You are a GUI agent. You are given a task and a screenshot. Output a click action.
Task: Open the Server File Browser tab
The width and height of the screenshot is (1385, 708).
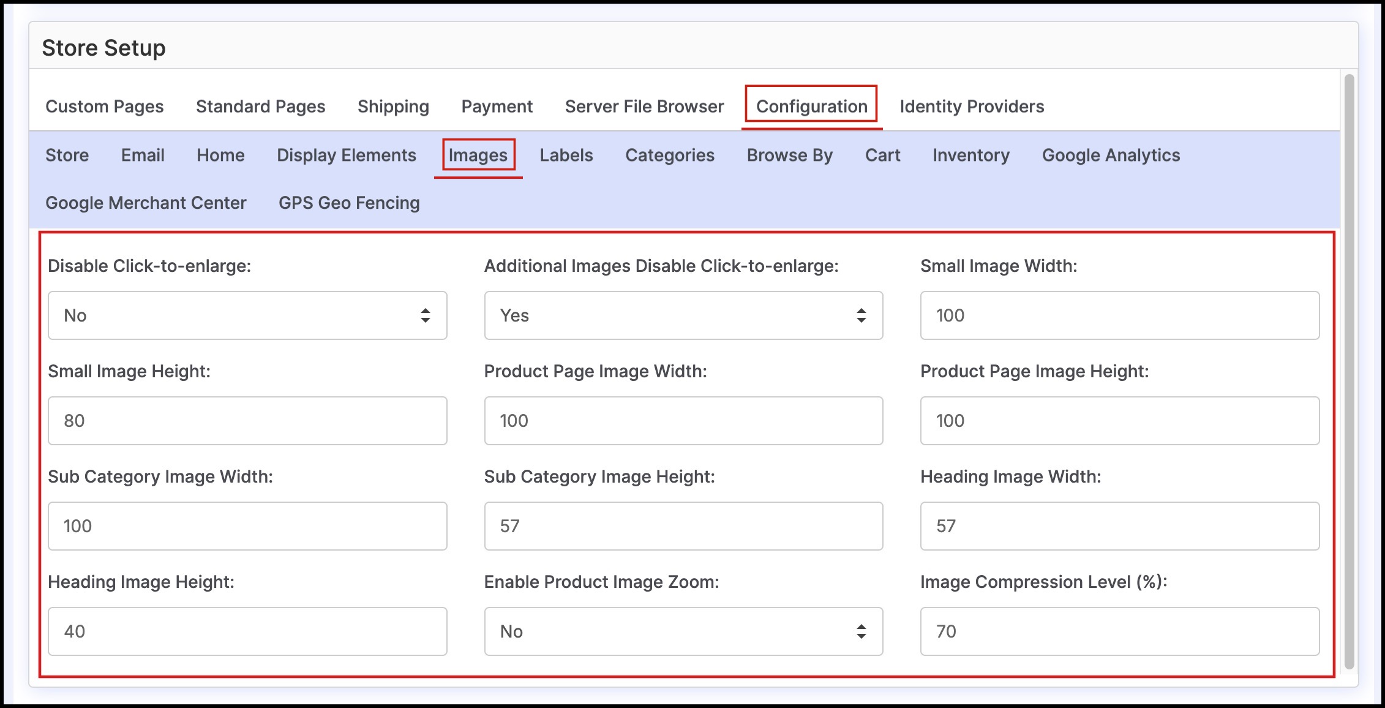point(644,107)
